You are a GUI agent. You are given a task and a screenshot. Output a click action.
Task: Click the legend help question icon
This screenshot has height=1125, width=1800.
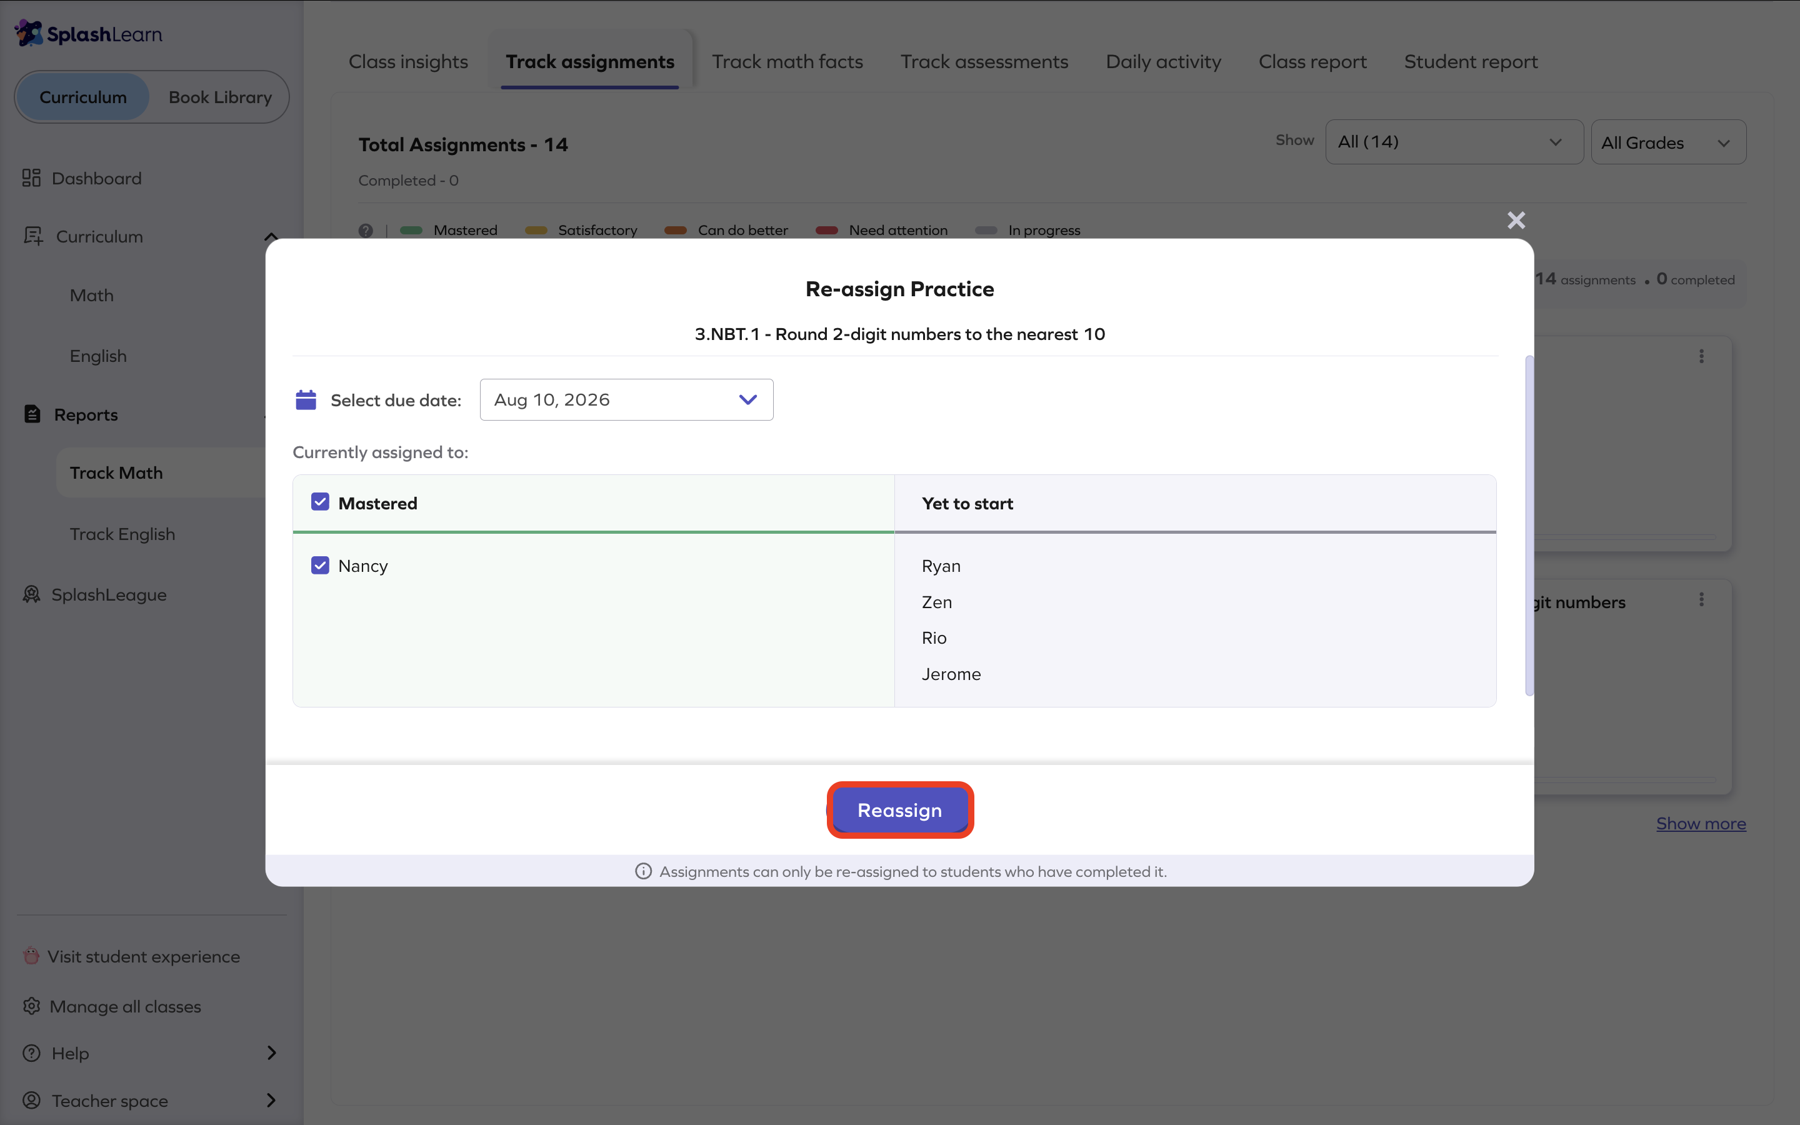(365, 231)
